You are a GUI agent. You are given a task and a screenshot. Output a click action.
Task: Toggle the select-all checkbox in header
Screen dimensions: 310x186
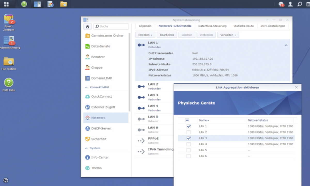[187, 120]
